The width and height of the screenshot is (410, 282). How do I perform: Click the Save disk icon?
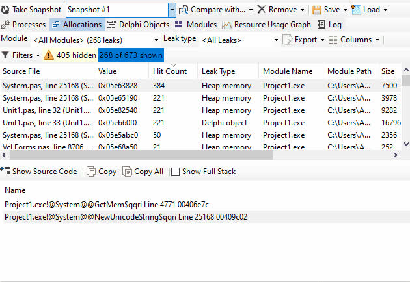pyautogui.click(x=317, y=10)
